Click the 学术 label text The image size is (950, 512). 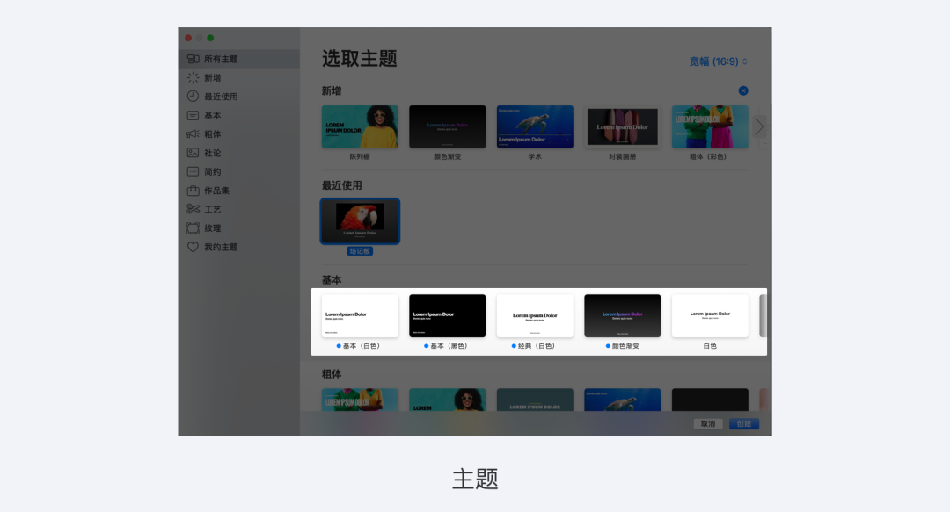click(535, 156)
